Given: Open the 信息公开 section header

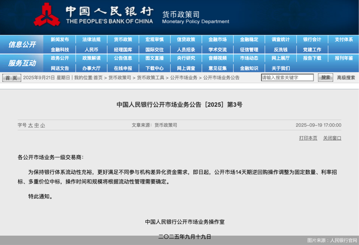Looking at the screenshot, I should 22,44.
